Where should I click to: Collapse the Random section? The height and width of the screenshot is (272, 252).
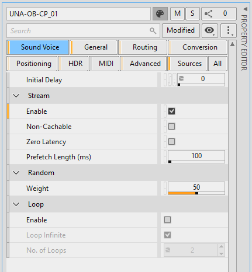click(16, 173)
